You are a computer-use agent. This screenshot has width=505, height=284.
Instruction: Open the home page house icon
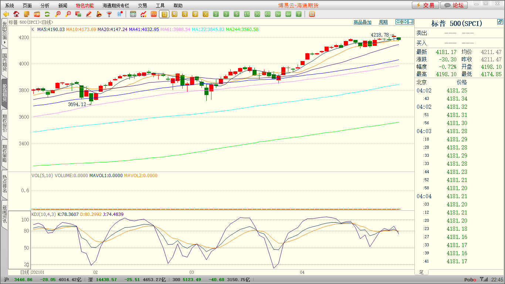coord(16,14)
